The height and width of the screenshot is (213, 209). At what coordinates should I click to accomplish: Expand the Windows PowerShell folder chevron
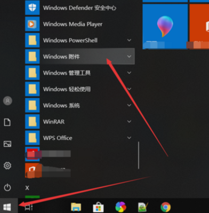click(129, 40)
